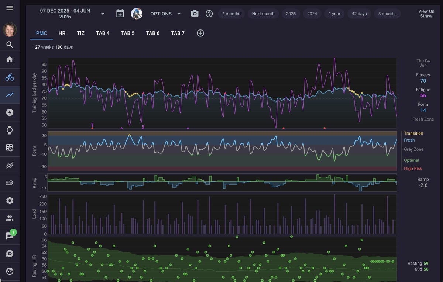This screenshot has height=282, width=443.
Task: Select the 1 year range
Action: (334, 14)
